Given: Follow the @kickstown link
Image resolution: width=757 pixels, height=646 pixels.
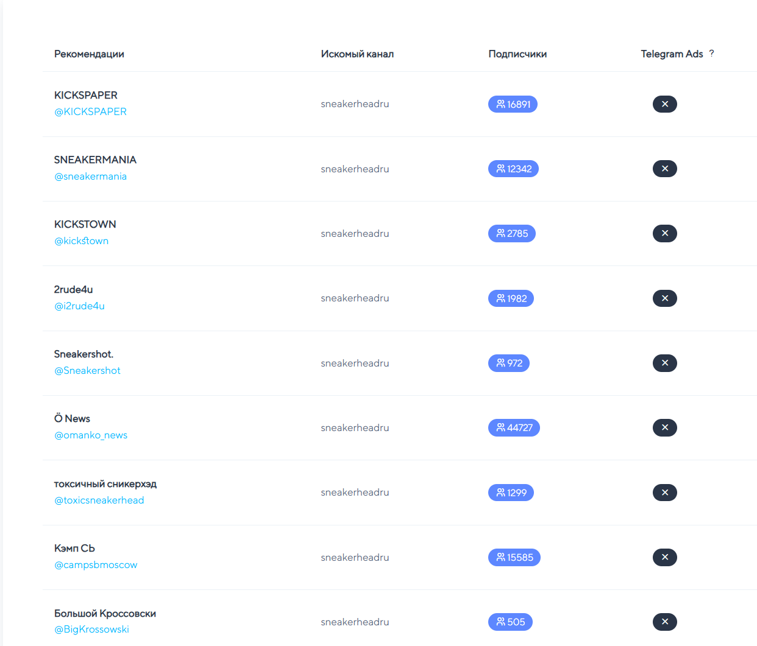Looking at the screenshot, I should pyautogui.click(x=81, y=241).
